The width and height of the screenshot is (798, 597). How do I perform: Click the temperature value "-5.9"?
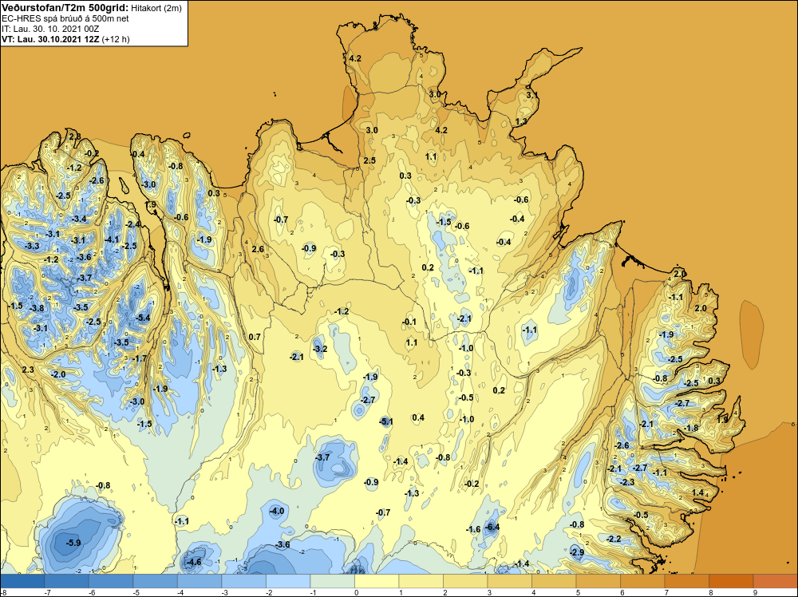(73, 543)
